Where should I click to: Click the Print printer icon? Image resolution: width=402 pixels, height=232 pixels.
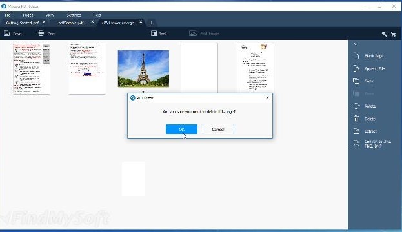pyautogui.click(x=41, y=34)
